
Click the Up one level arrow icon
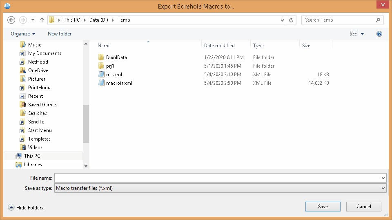tap(42, 20)
